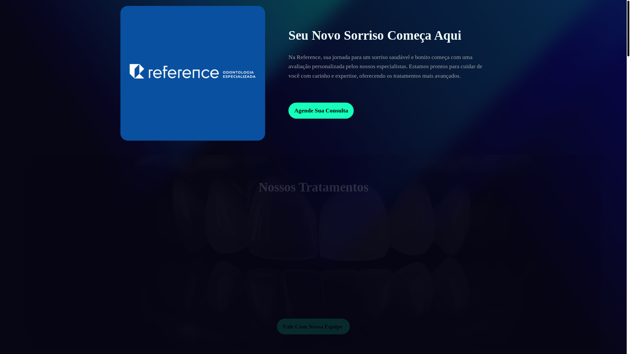Click the Agende Sua Consulta button
Screen dimensions: 630x354
(321, 110)
